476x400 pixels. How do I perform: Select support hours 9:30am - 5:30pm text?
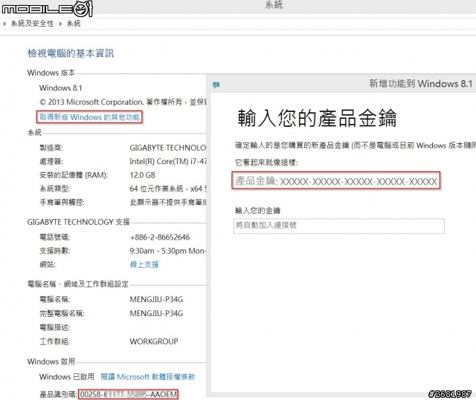[x=167, y=251]
